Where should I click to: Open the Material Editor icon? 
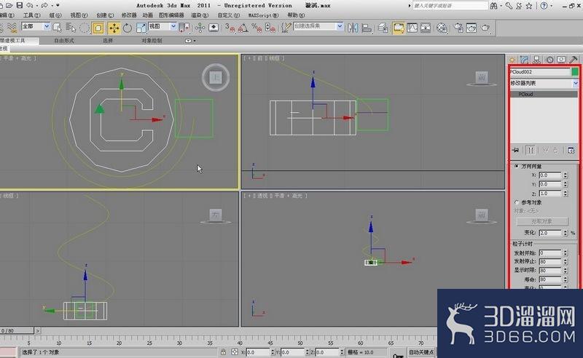(442, 28)
